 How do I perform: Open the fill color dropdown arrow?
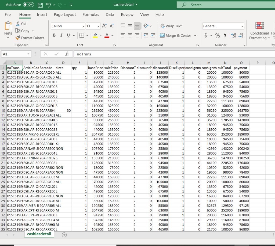pos(100,36)
